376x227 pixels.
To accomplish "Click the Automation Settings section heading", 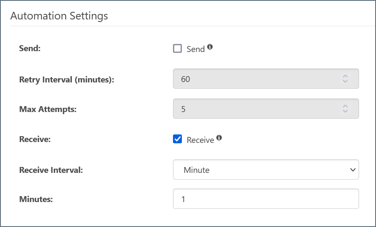I will coord(59,16).
